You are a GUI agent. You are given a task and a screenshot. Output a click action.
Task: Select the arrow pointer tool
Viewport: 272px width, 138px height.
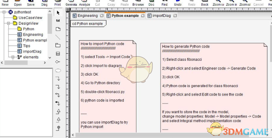(x=58, y=13)
